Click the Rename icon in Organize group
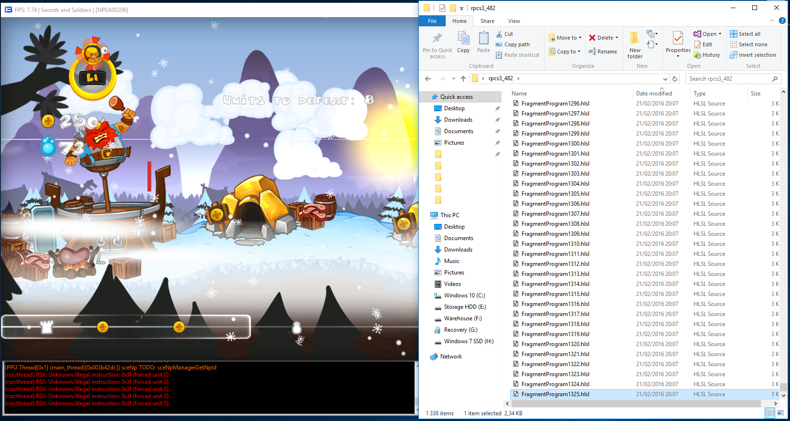 point(592,52)
